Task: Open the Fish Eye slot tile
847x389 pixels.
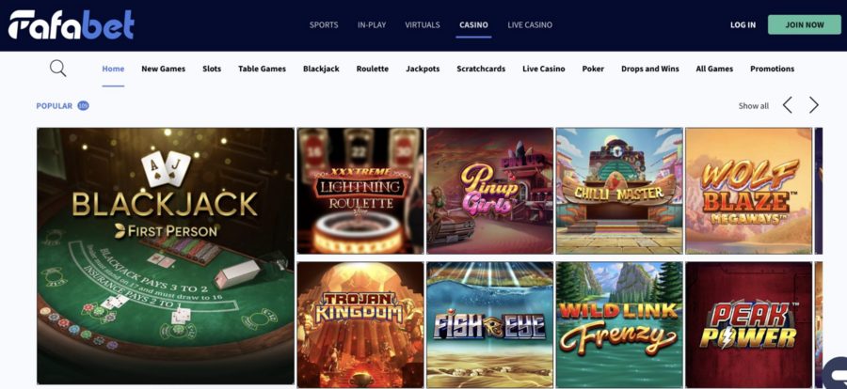Action: (490, 325)
